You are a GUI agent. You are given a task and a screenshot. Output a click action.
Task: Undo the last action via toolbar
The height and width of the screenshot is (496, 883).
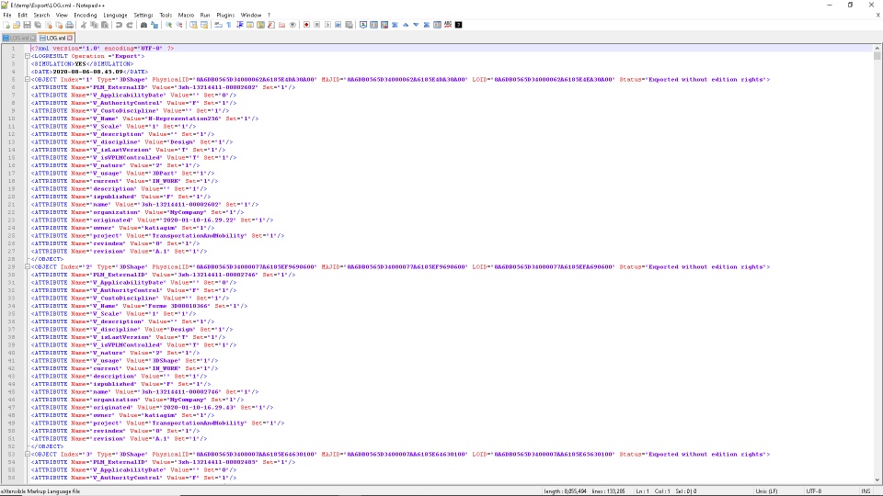pyautogui.click(x=119, y=25)
